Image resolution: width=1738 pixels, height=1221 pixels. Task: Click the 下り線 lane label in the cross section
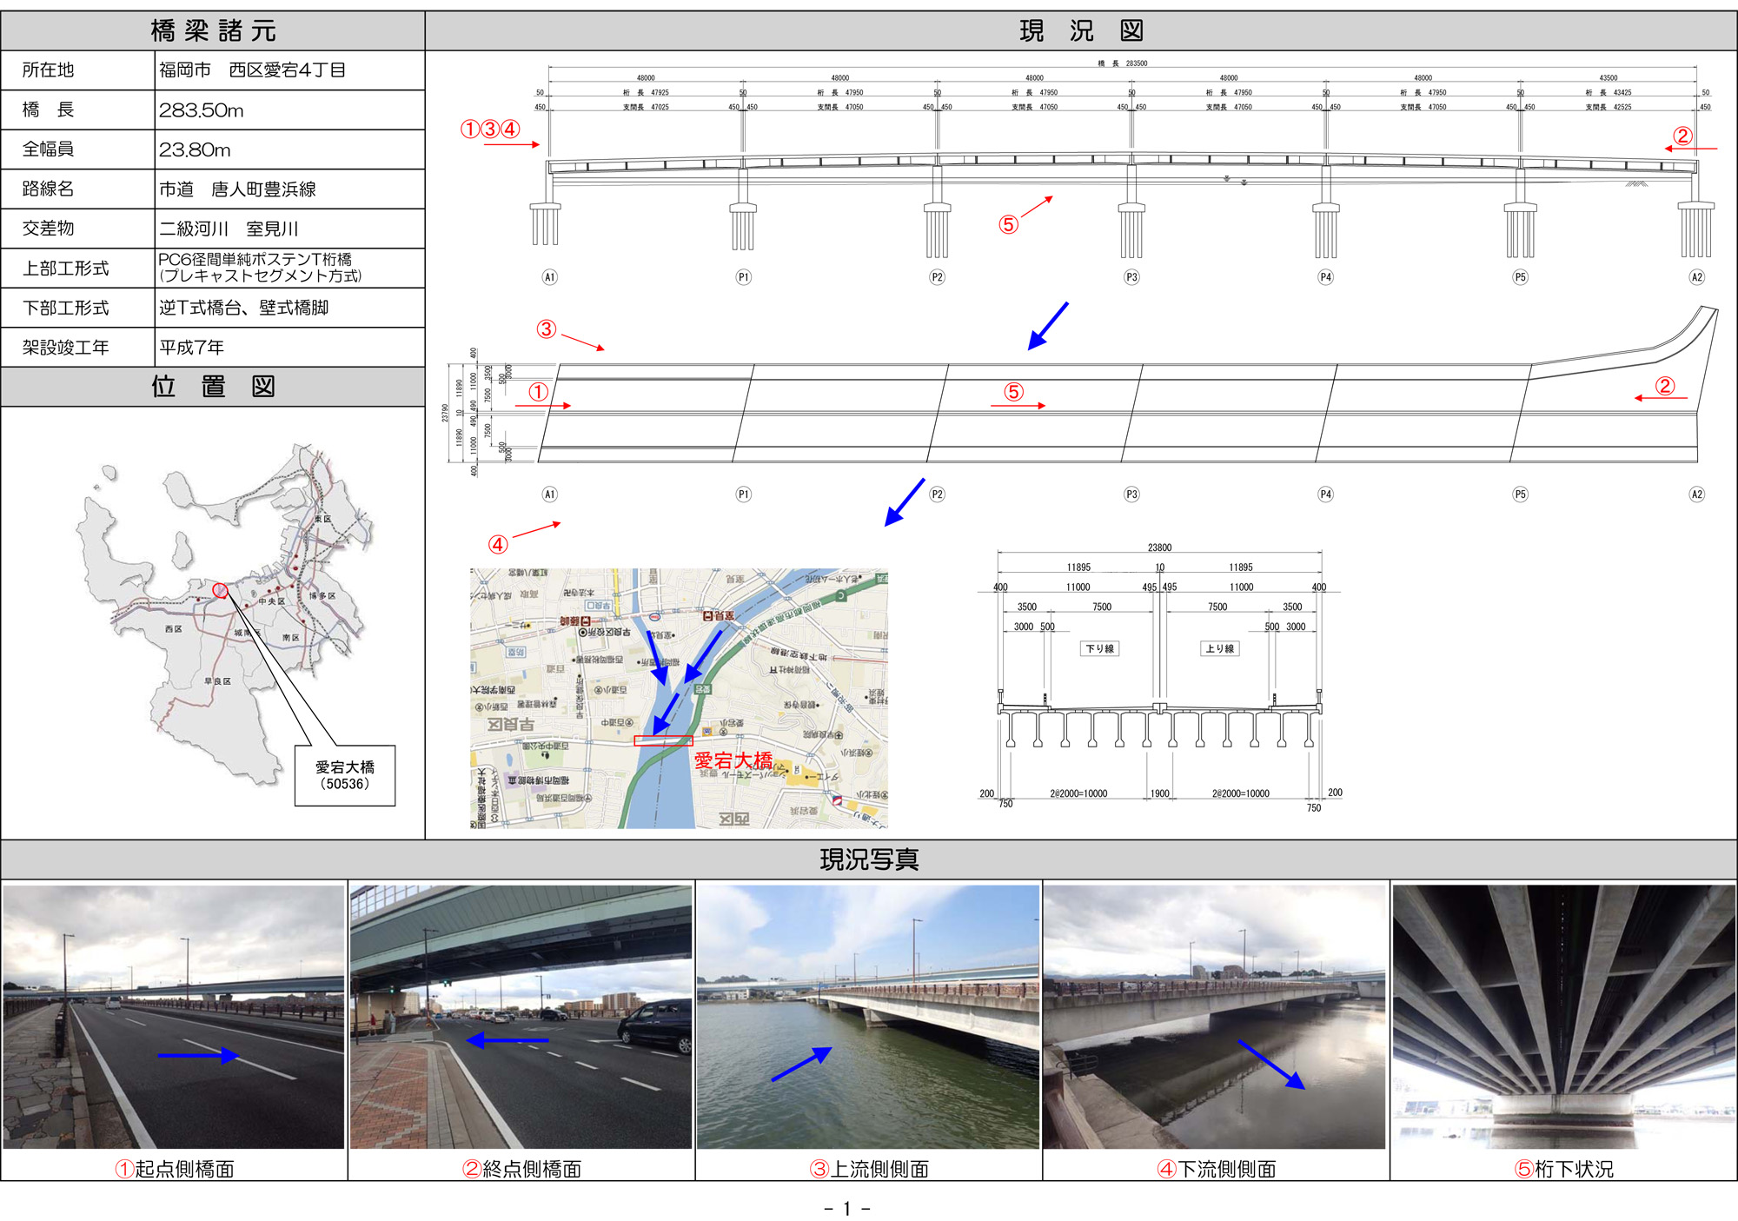click(1099, 648)
